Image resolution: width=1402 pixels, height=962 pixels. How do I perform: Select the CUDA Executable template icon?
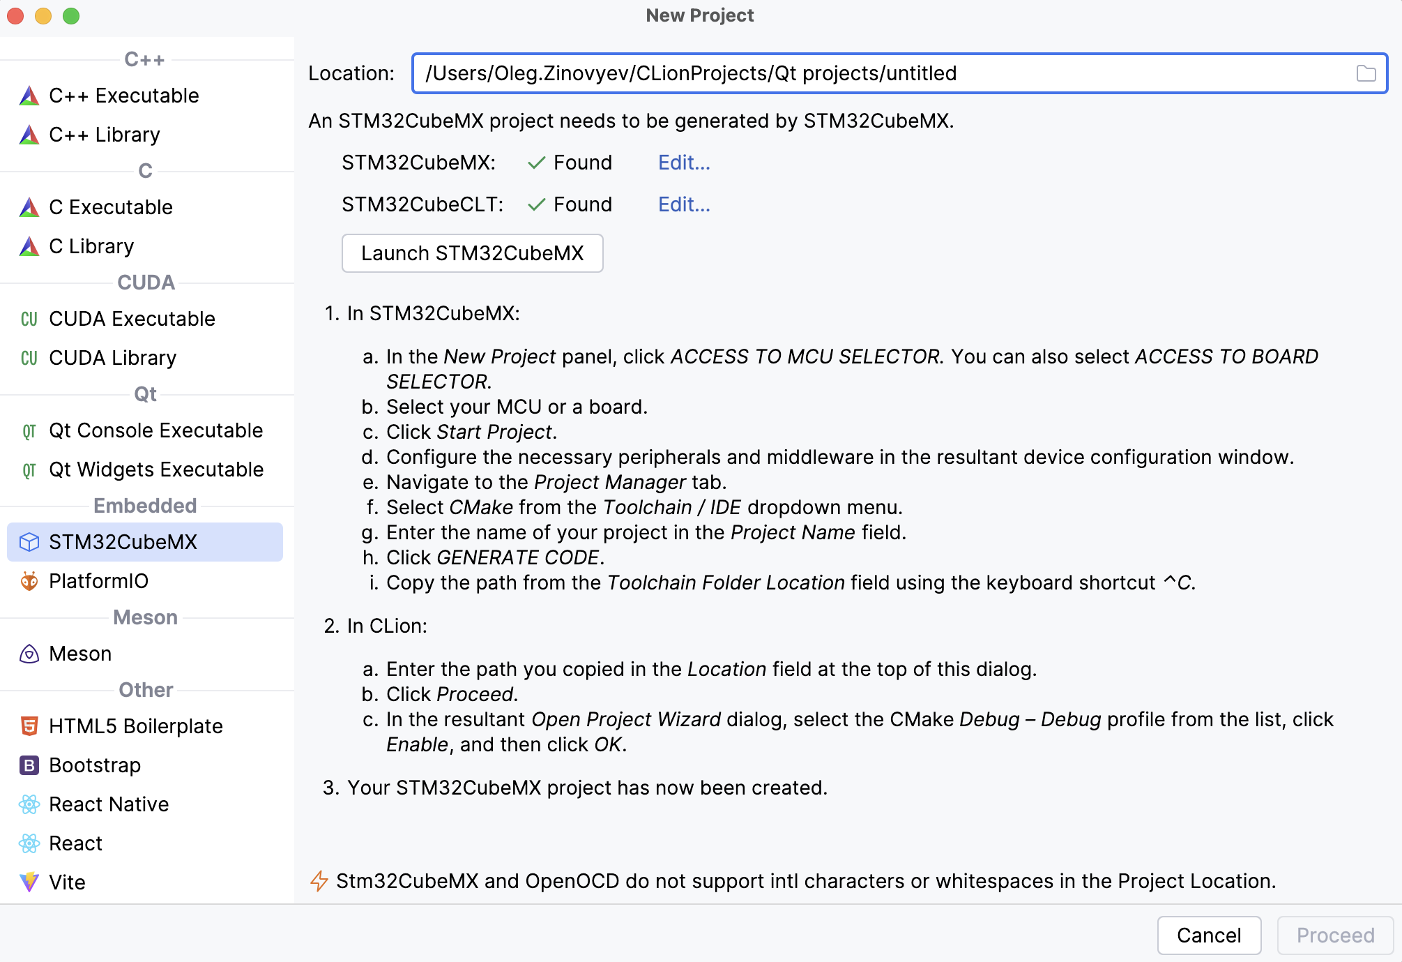(x=28, y=319)
